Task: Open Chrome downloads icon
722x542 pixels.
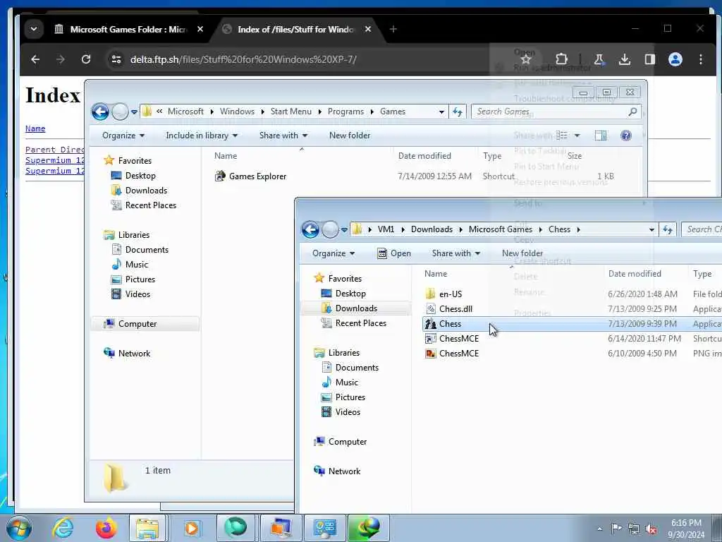Action: point(625,59)
